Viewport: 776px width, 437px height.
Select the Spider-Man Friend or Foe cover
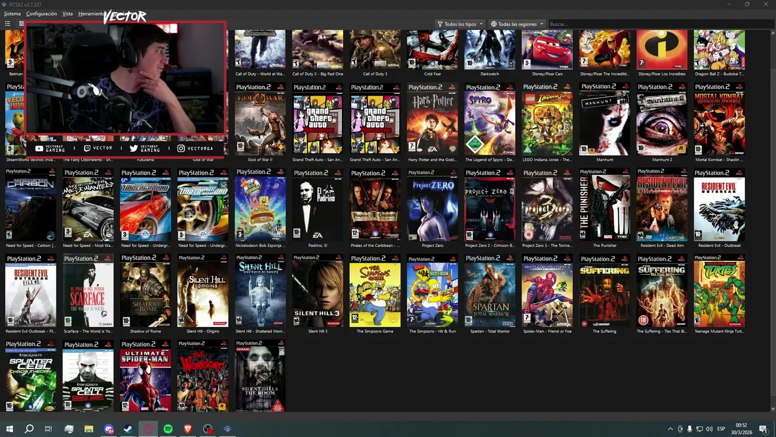(547, 291)
